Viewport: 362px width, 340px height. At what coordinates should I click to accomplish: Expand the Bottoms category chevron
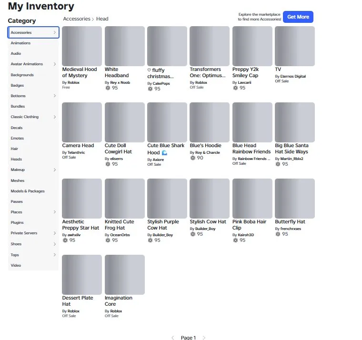tap(55, 96)
